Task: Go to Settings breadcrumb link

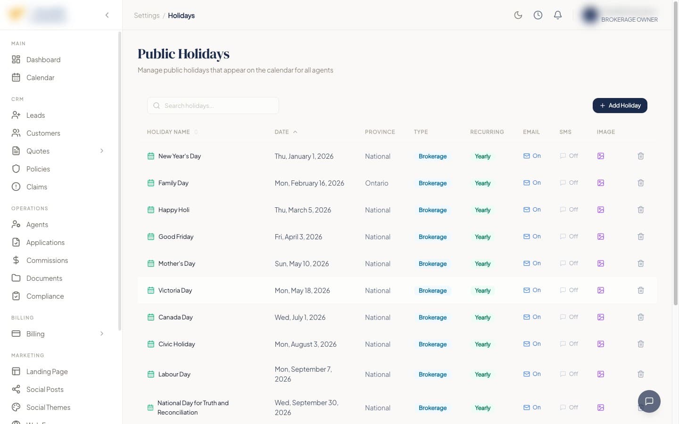Action: pyautogui.click(x=147, y=16)
